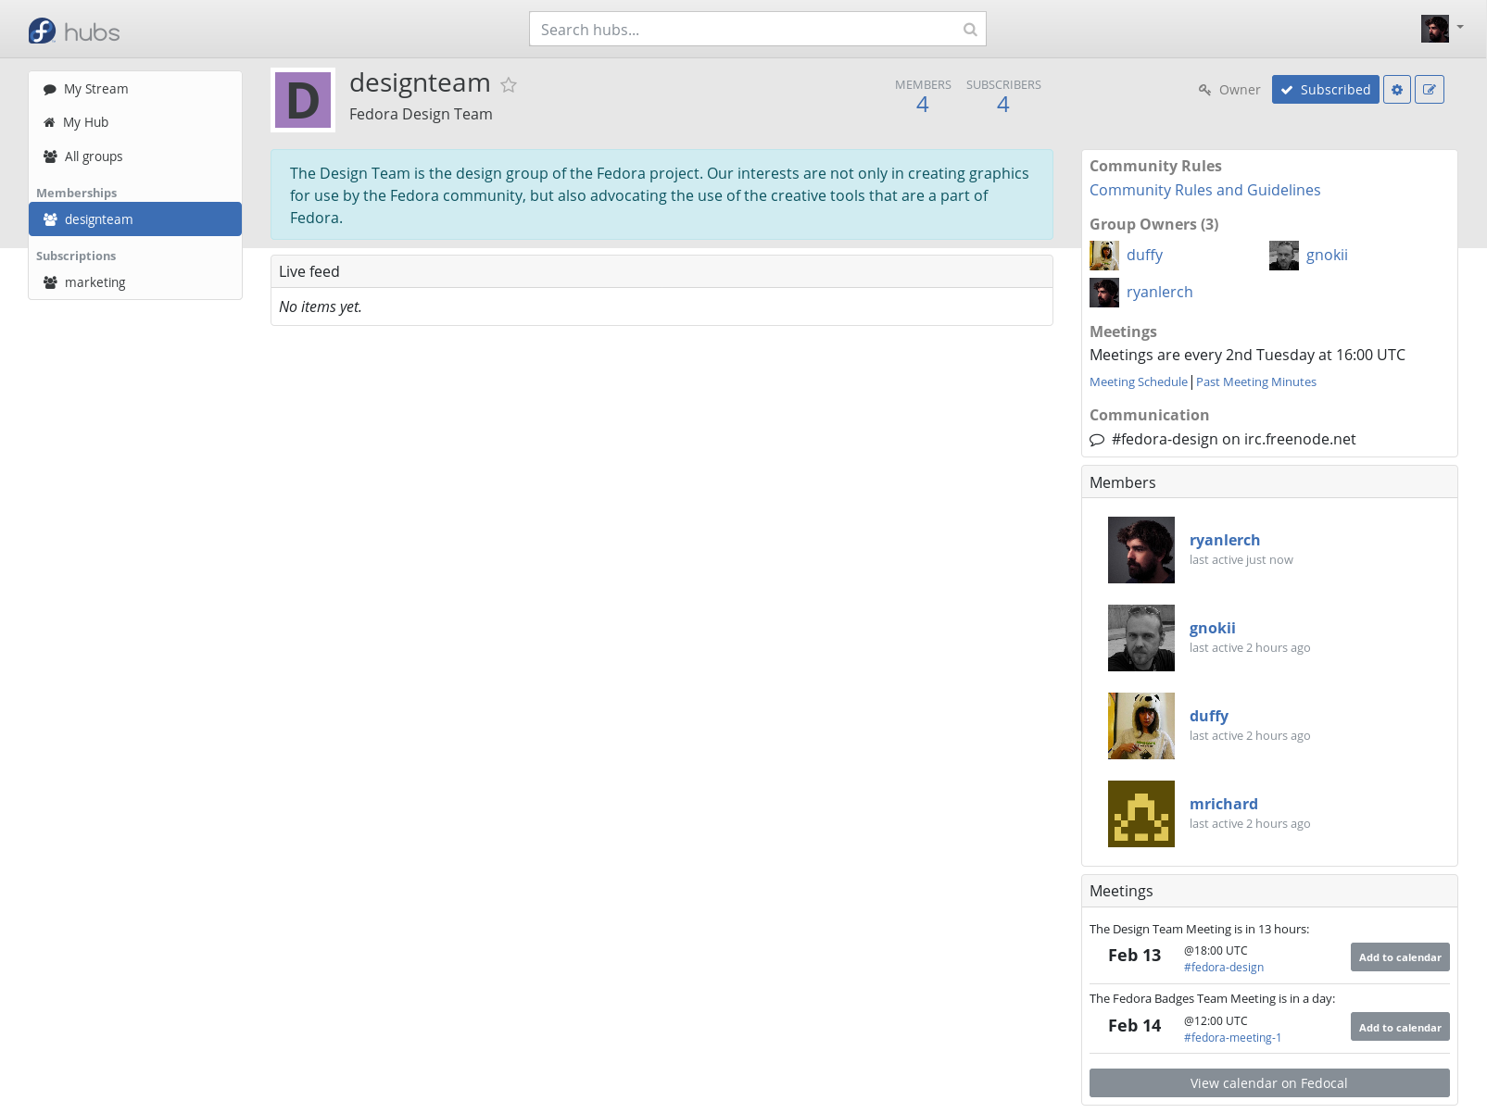1487x1113 pixels.
Task: Click the subscribers count 4
Action: click(1003, 105)
